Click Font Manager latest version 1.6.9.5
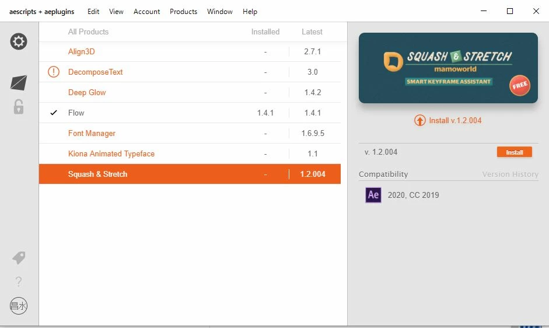Screen dimensions: 549x328 pos(313,133)
